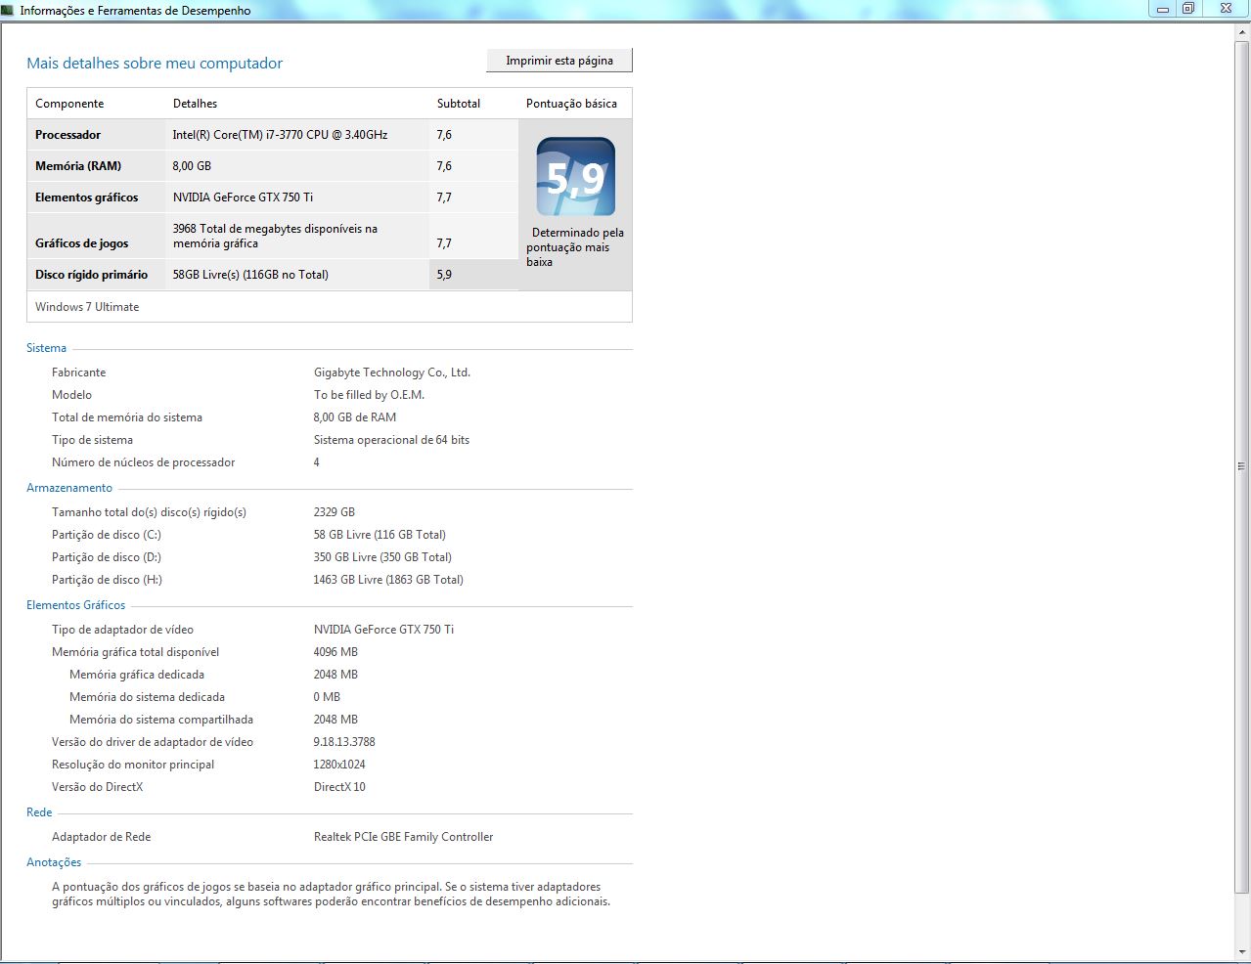Select the Processador row label
Screen dimensions: 1251x964
click(67, 135)
